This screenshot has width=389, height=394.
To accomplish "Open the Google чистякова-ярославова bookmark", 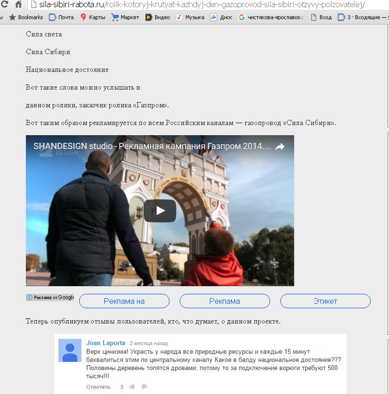I will [271, 17].
